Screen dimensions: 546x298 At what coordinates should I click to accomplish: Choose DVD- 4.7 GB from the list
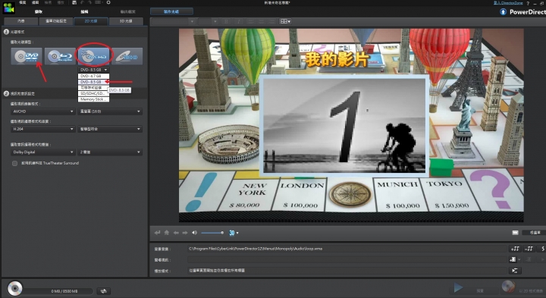93,76
